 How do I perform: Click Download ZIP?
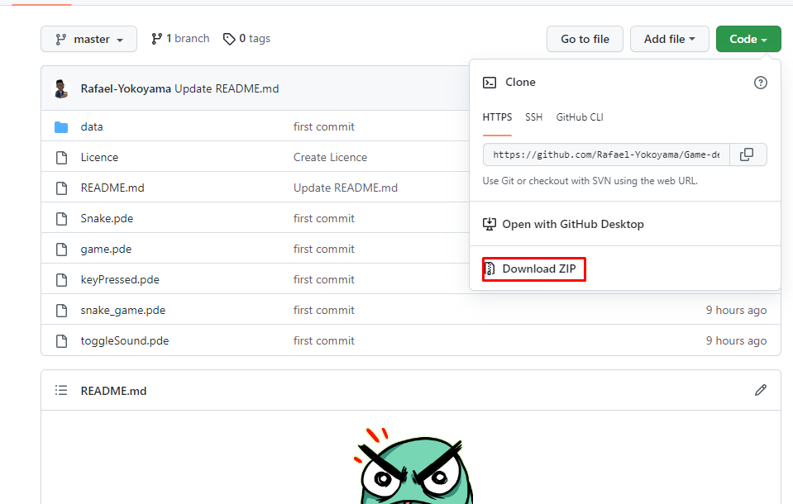click(x=538, y=269)
